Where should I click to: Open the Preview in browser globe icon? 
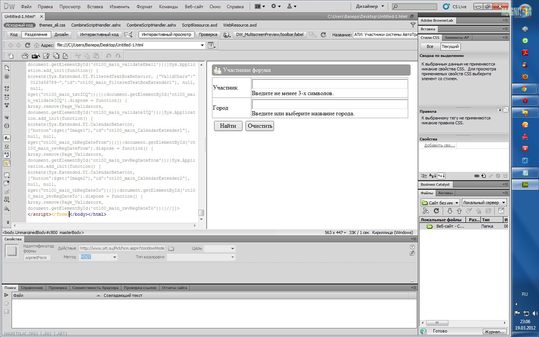click(x=226, y=34)
